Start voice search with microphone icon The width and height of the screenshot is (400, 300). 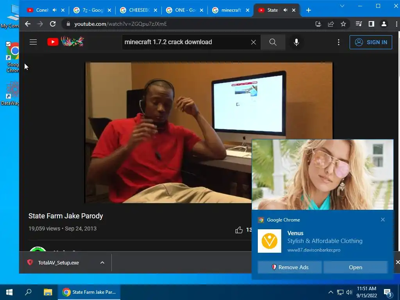[296, 42]
